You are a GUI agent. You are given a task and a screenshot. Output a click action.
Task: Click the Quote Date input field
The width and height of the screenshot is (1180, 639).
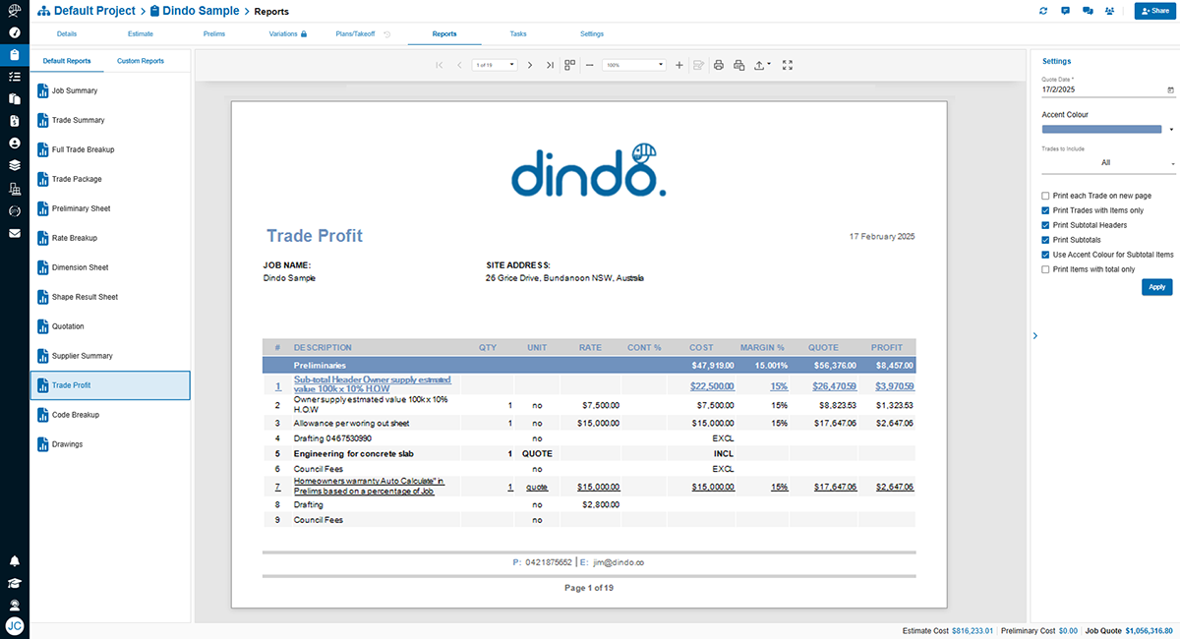click(1101, 89)
